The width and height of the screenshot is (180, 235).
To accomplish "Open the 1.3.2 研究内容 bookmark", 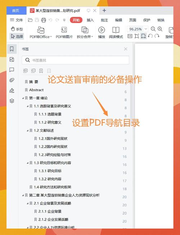I will (50, 179).
